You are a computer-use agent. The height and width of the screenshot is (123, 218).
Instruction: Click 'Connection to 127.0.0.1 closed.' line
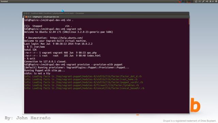click(45, 61)
